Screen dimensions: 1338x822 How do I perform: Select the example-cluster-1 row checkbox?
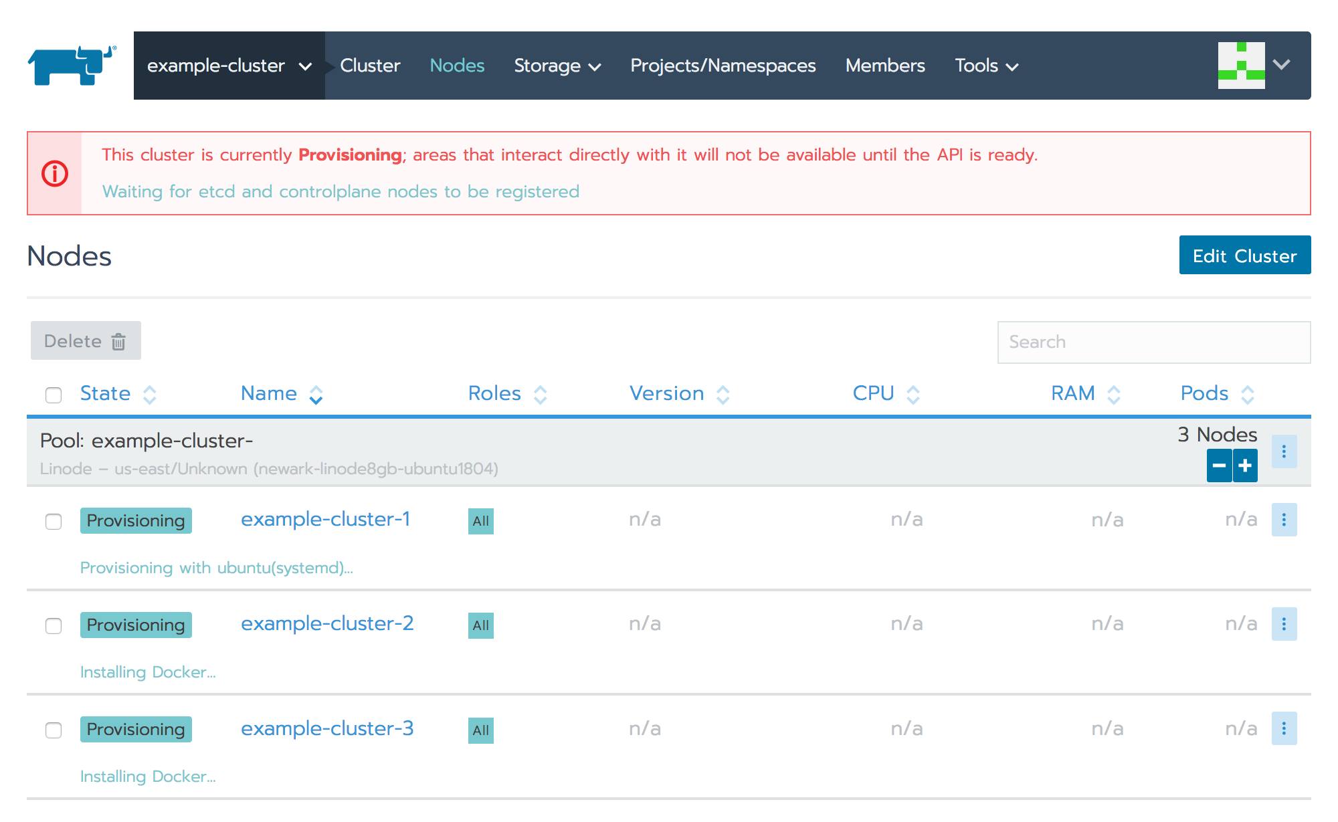[x=52, y=522]
